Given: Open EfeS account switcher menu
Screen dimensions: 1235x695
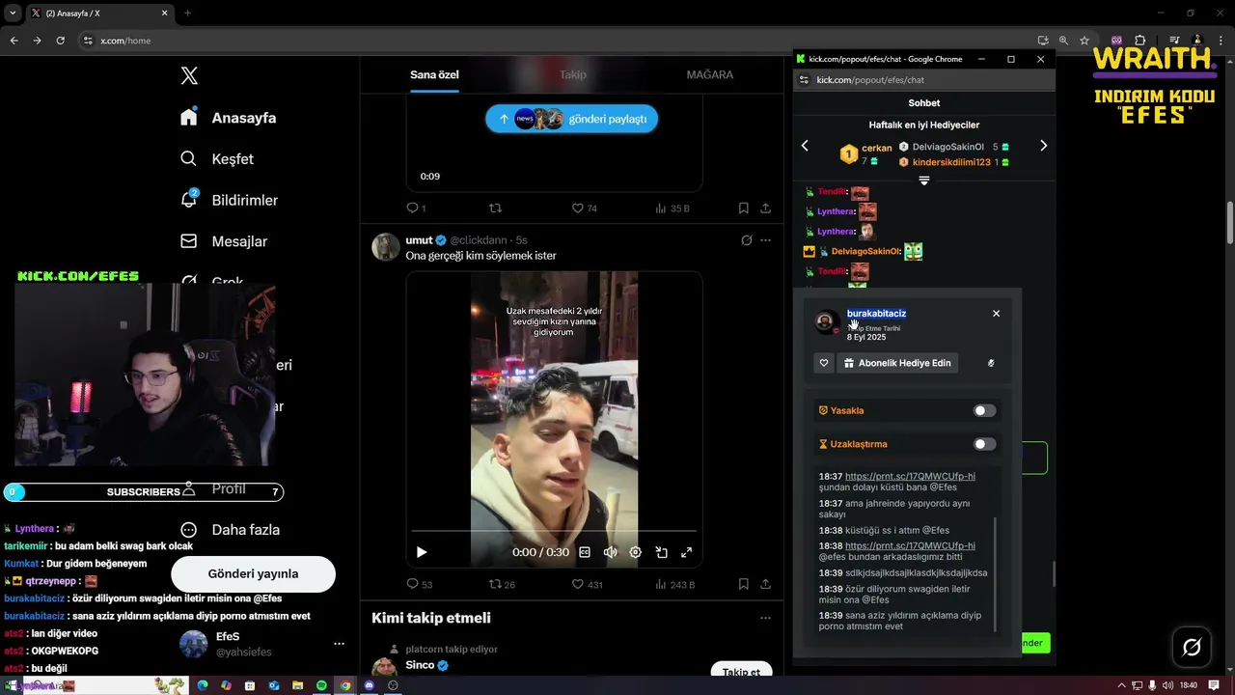Looking at the screenshot, I should pyautogui.click(x=339, y=644).
